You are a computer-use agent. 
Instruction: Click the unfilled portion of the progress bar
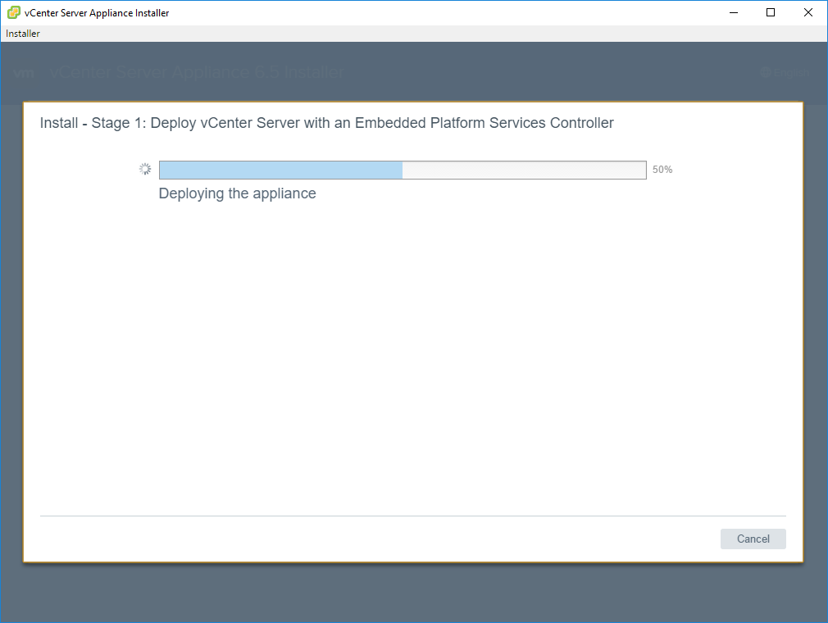(524, 170)
